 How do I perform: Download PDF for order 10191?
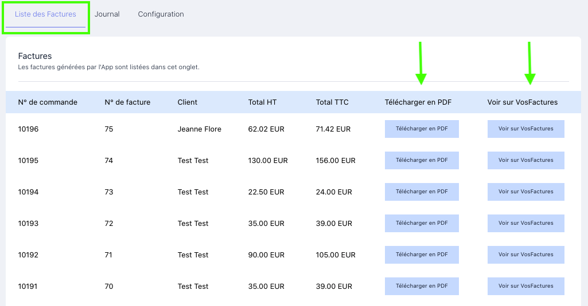422,286
